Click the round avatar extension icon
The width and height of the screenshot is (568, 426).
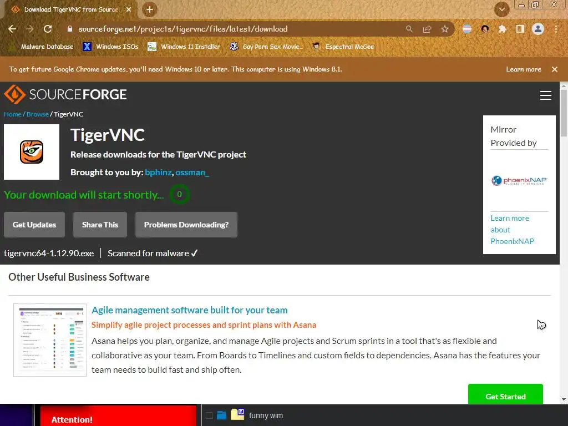click(x=485, y=29)
